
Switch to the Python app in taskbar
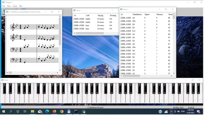84,112
